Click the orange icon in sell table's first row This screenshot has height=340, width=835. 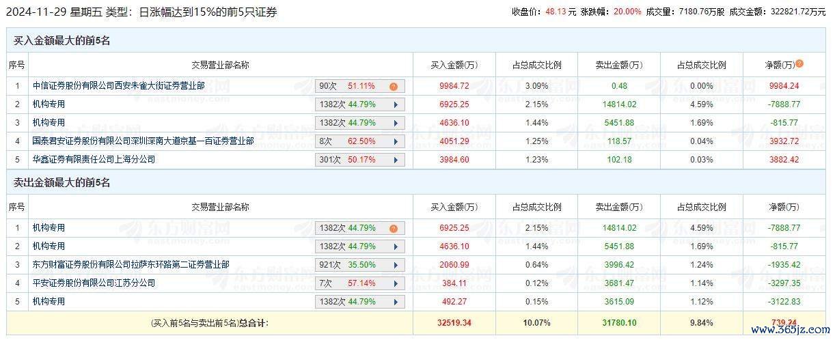[394, 229]
